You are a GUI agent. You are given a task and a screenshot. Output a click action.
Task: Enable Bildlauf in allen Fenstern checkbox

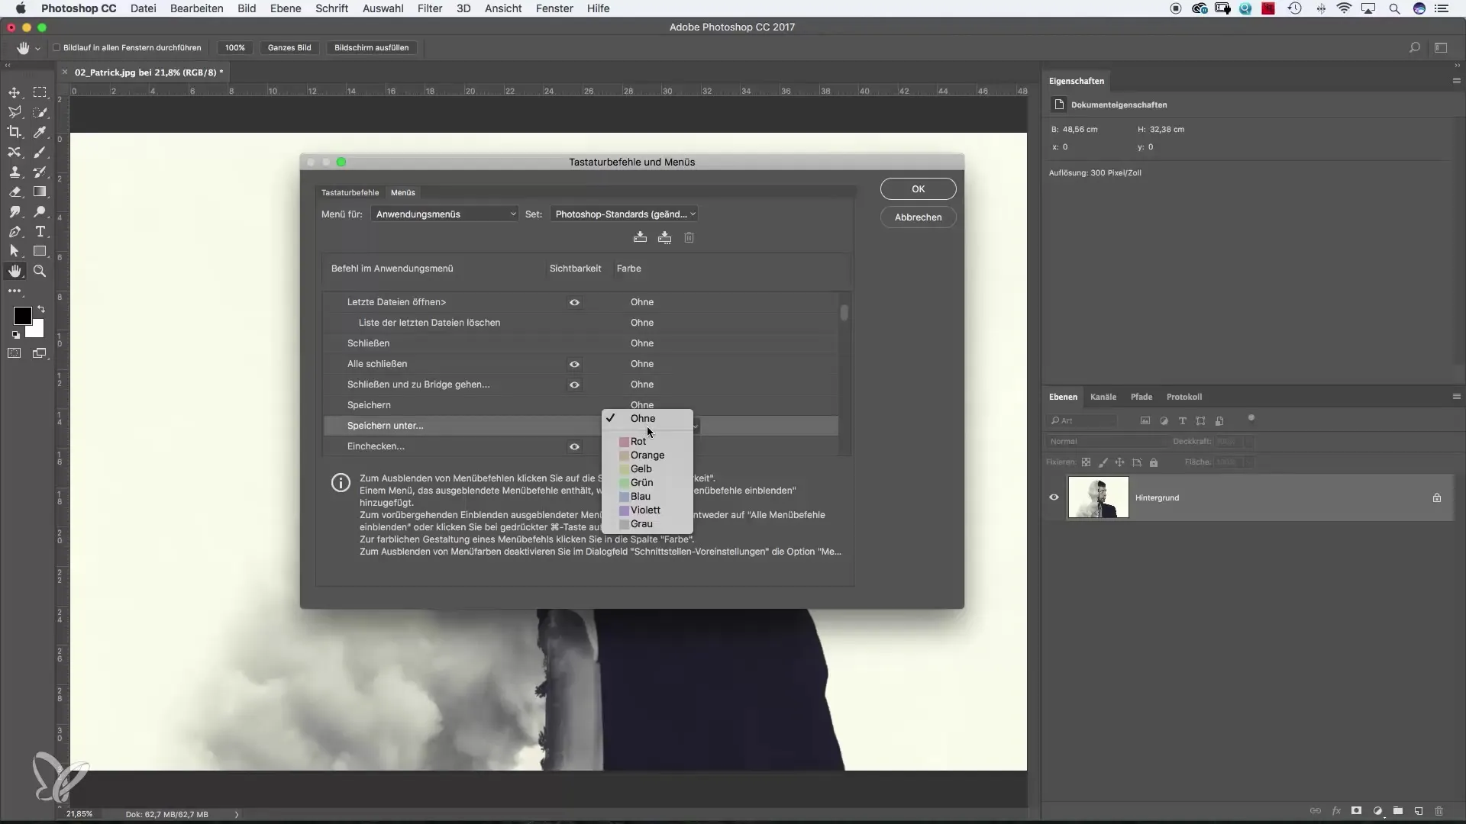click(x=57, y=47)
